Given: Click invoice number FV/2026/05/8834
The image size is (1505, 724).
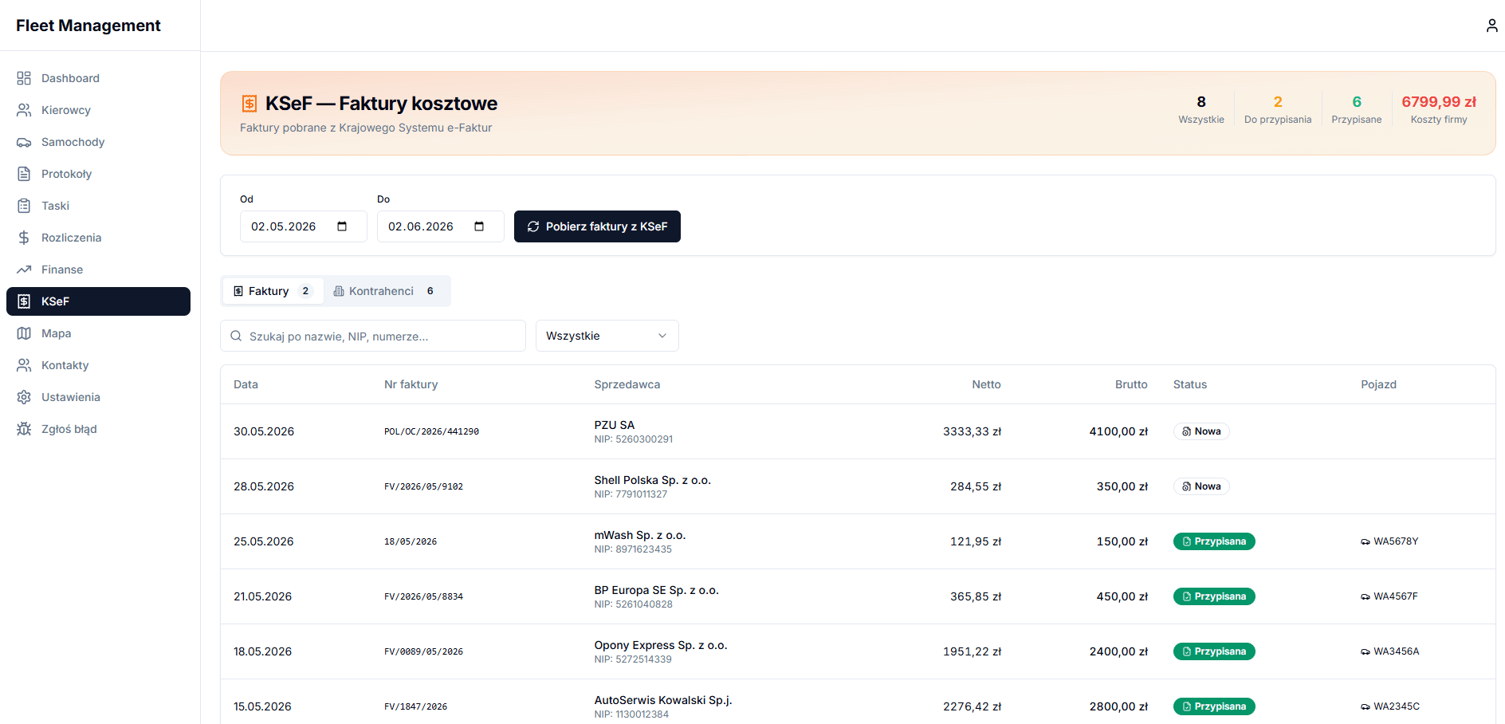Looking at the screenshot, I should coord(423,596).
